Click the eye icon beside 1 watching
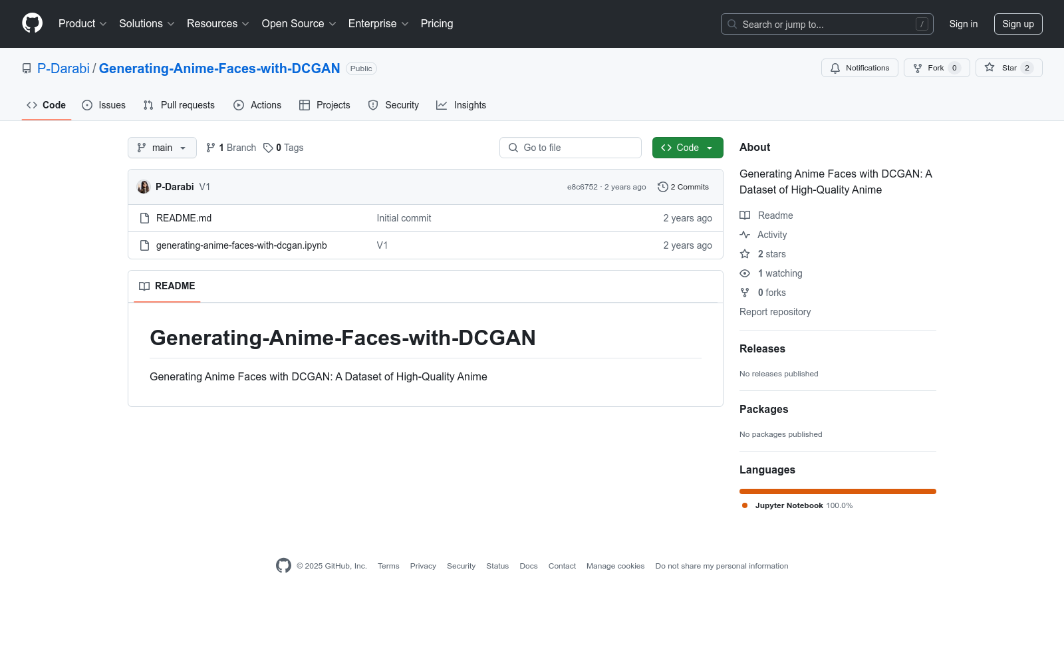Screen dimensions: 1064x665 (x=745, y=273)
